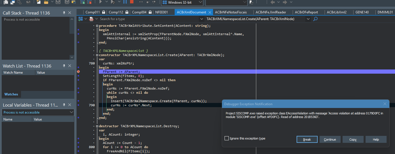Image resolution: width=395 pixels, height=154 pixels.
Task: Switch to the ACBrNFe.XmlReader tab
Action: tap(271, 12)
